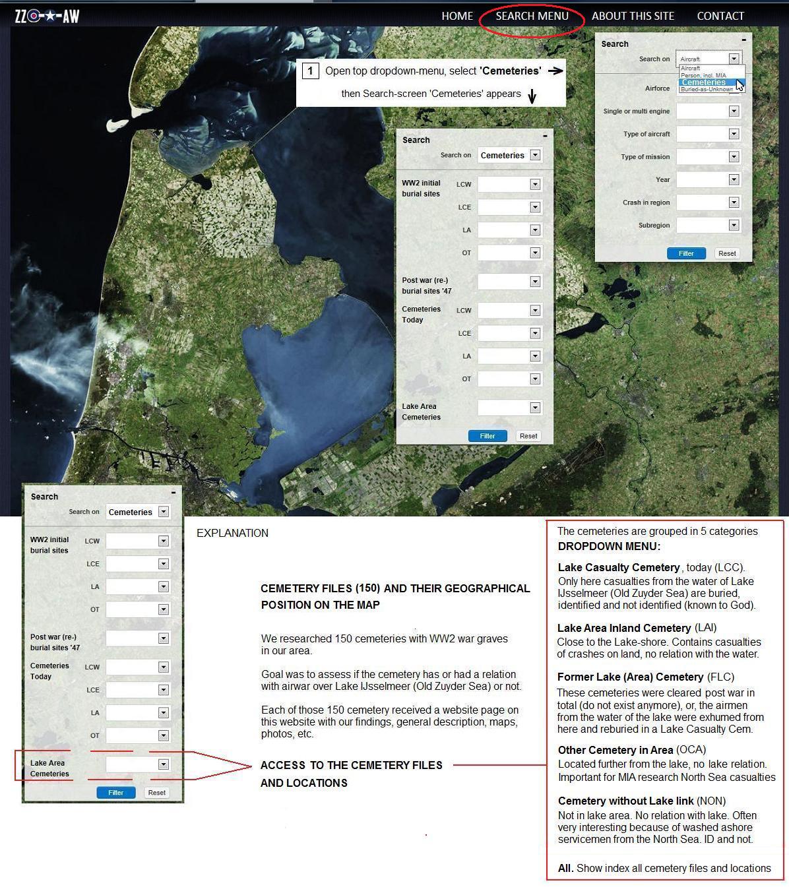Open the 'Single or multi engine' dropdown
789x895 pixels.
pyautogui.click(x=733, y=111)
